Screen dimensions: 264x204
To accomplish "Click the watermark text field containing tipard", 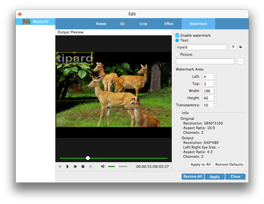I will pyautogui.click(x=202, y=47).
